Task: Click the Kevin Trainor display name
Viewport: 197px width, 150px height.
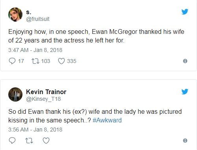Action: coord(46,92)
